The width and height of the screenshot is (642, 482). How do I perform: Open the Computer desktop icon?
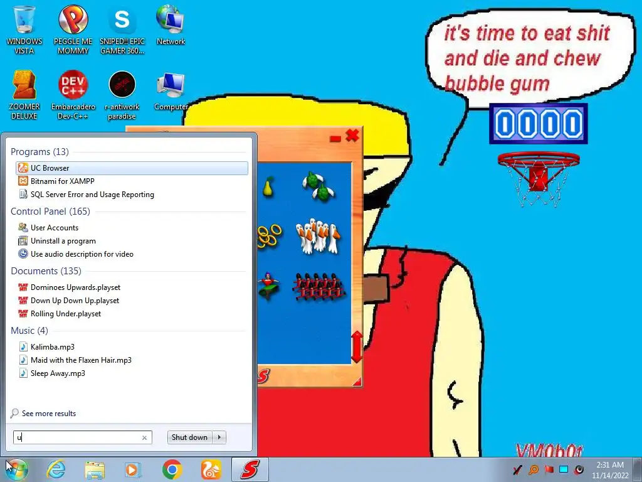click(x=171, y=91)
